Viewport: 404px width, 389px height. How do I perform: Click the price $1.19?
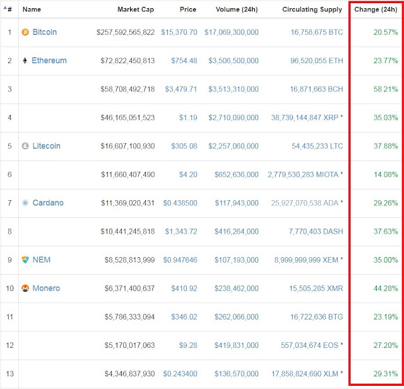(x=188, y=117)
